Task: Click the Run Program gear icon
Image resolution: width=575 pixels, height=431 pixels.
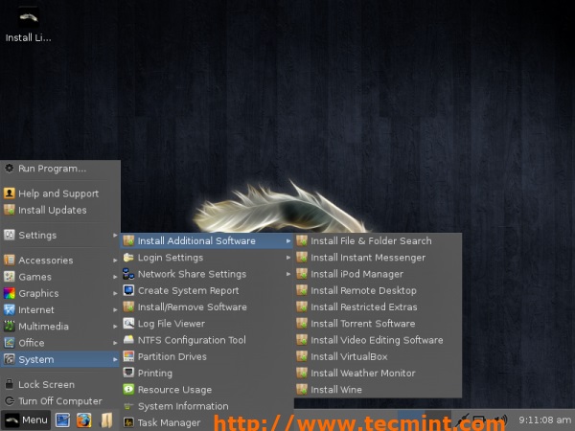Action: (10, 169)
